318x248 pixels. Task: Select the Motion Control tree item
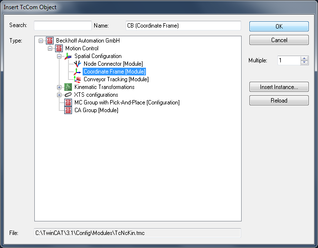pyautogui.click(x=82, y=48)
